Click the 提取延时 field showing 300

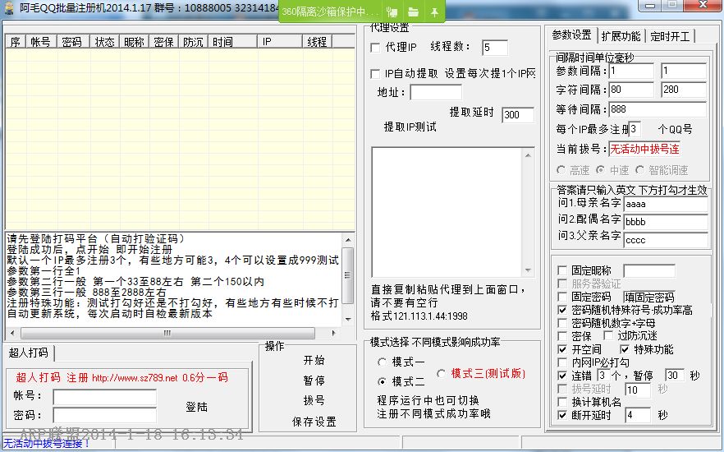coord(518,114)
